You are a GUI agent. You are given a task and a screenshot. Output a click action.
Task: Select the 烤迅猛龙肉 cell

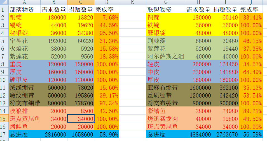tap(165, 119)
